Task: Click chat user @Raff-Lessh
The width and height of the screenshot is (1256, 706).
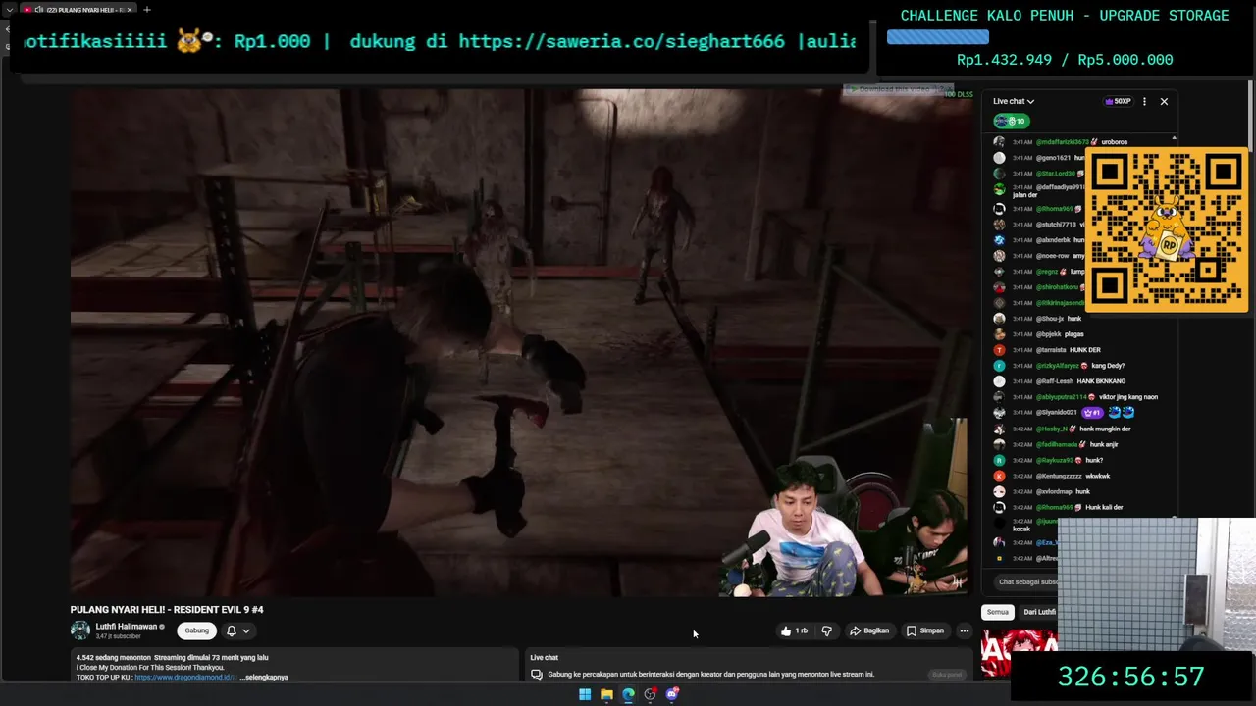Action: point(1055,381)
